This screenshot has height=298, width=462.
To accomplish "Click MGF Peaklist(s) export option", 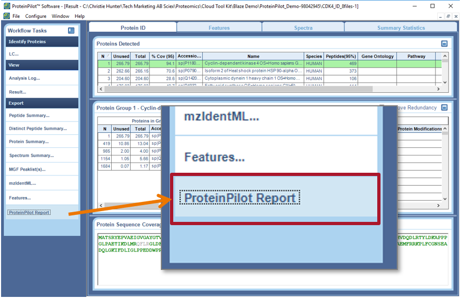I will tap(27, 170).
